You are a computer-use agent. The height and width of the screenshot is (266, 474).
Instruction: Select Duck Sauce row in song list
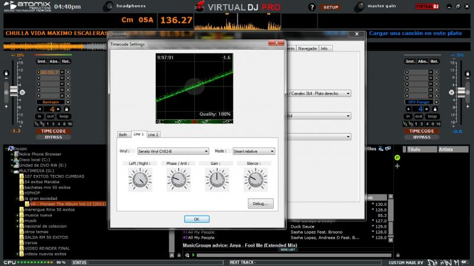point(302,226)
